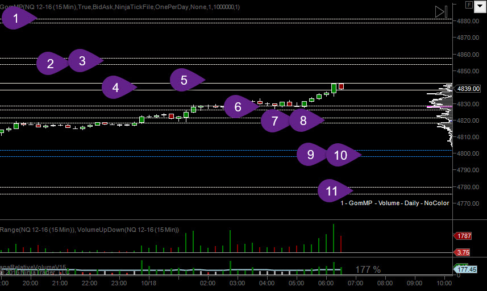Click the red 1787 volume marker
Image resolution: width=487 pixels, height=291 pixels.
click(463, 236)
